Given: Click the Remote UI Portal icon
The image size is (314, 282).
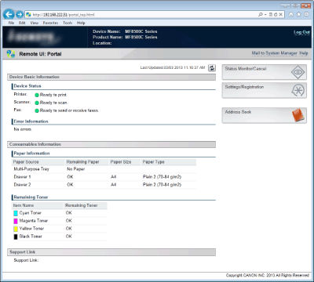Looking at the screenshot, I should (10, 54).
